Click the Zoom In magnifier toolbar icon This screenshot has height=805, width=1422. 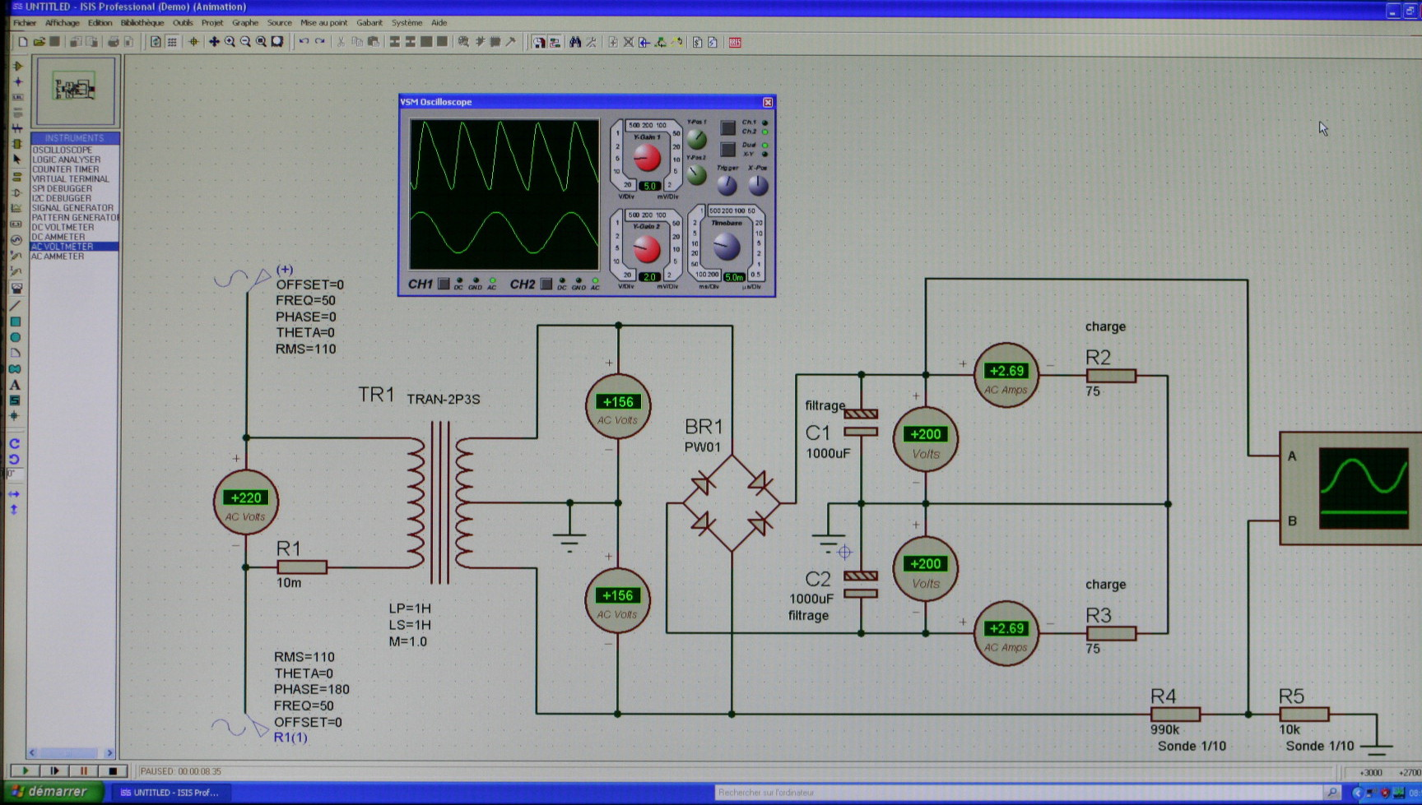pyautogui.click(x=230, y=42)
